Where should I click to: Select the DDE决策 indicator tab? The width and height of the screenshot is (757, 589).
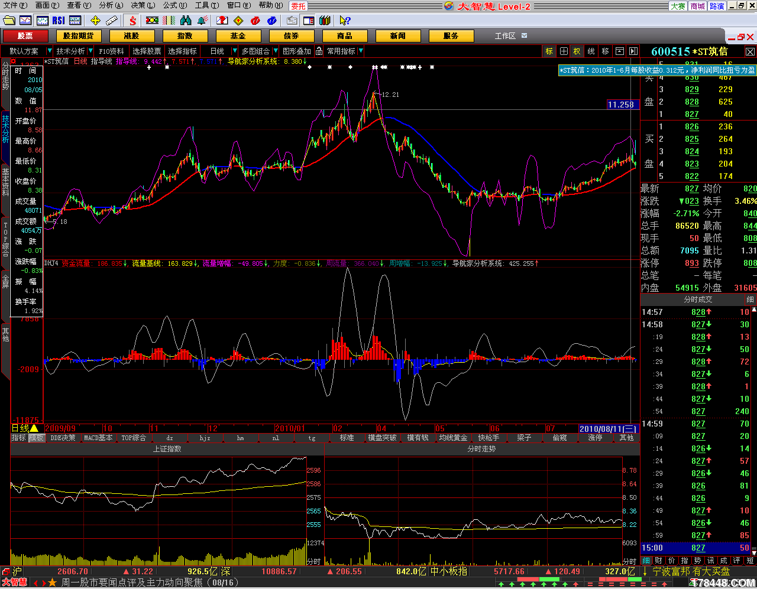(x=63, y=438)
